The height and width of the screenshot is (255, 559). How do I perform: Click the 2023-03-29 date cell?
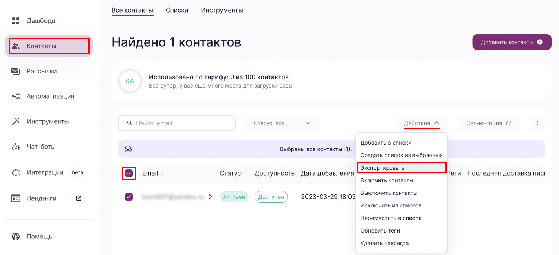point(328,197)
